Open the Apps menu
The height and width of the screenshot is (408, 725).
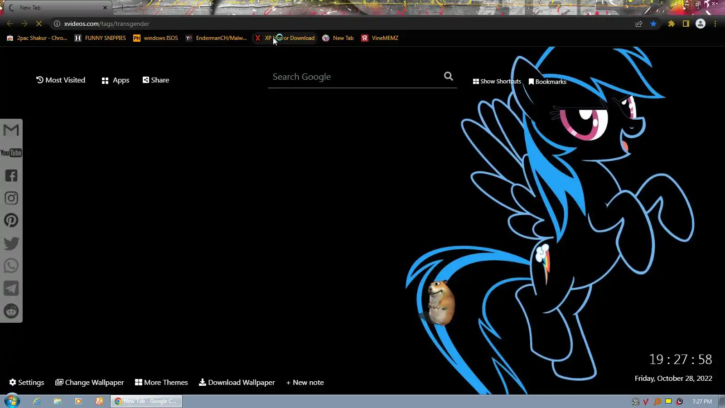pos(116,80)
